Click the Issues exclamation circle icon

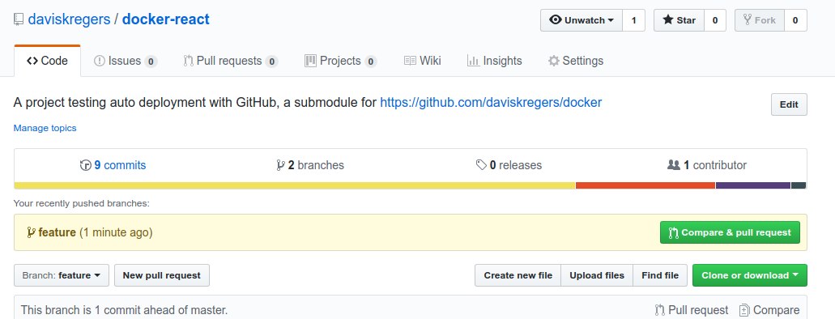(100, 61)
